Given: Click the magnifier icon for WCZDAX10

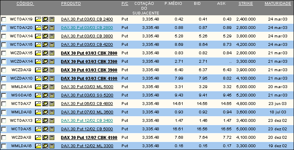Looking at the screenshot, I should tap(45, 78).
